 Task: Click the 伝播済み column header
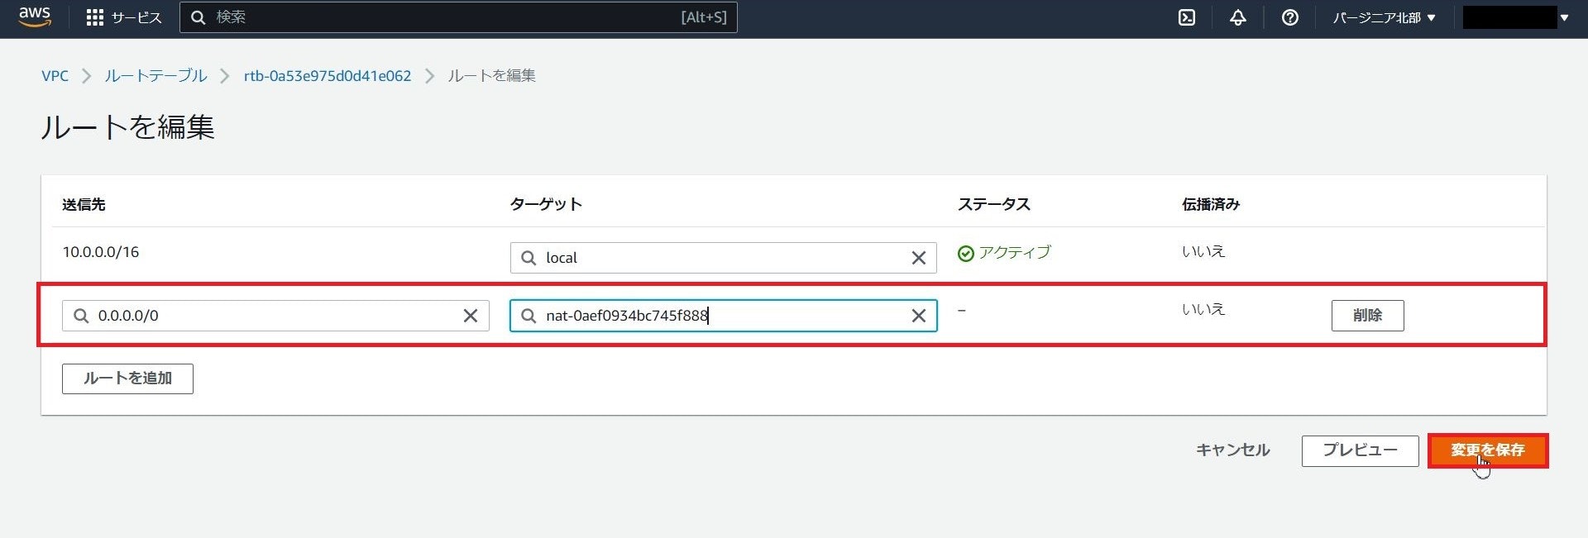(1210, 204)
